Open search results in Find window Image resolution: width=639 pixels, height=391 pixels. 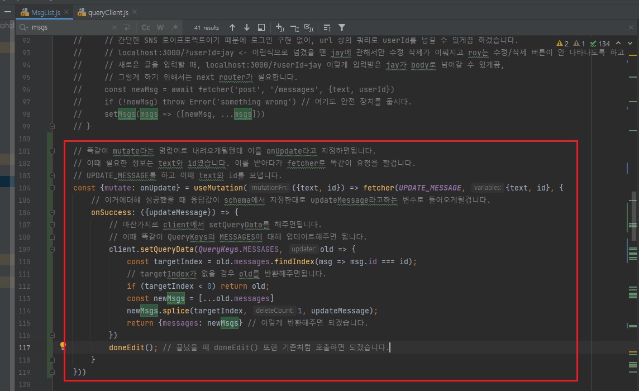261,27
